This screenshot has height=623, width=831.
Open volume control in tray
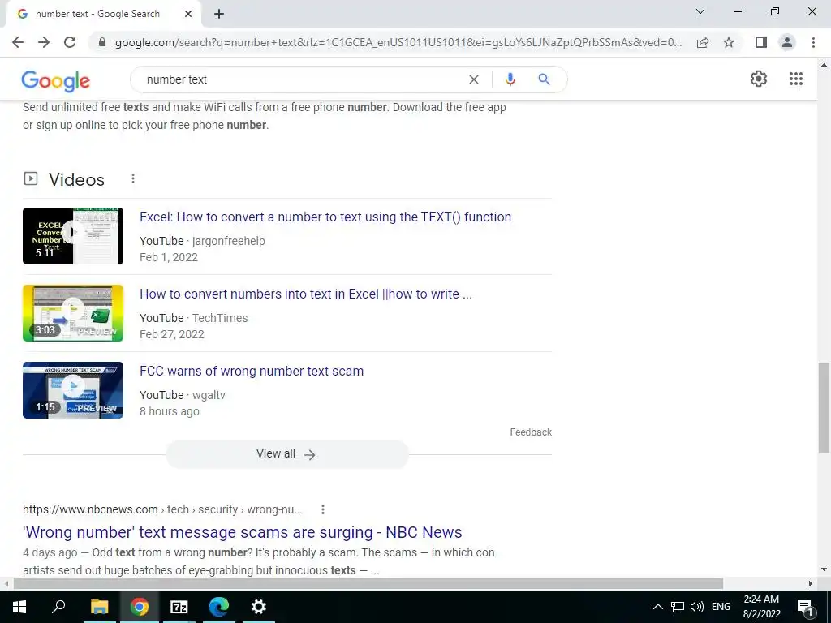697,607
